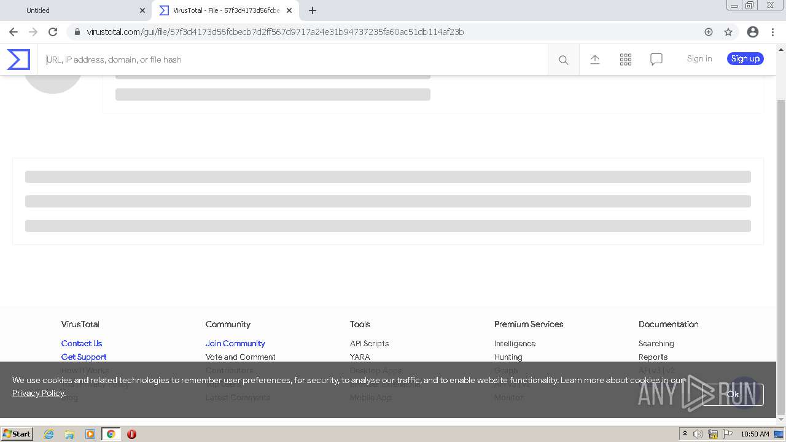Open Join Community link
Screen dimensions: 786x442
click(x=235, y=343)
